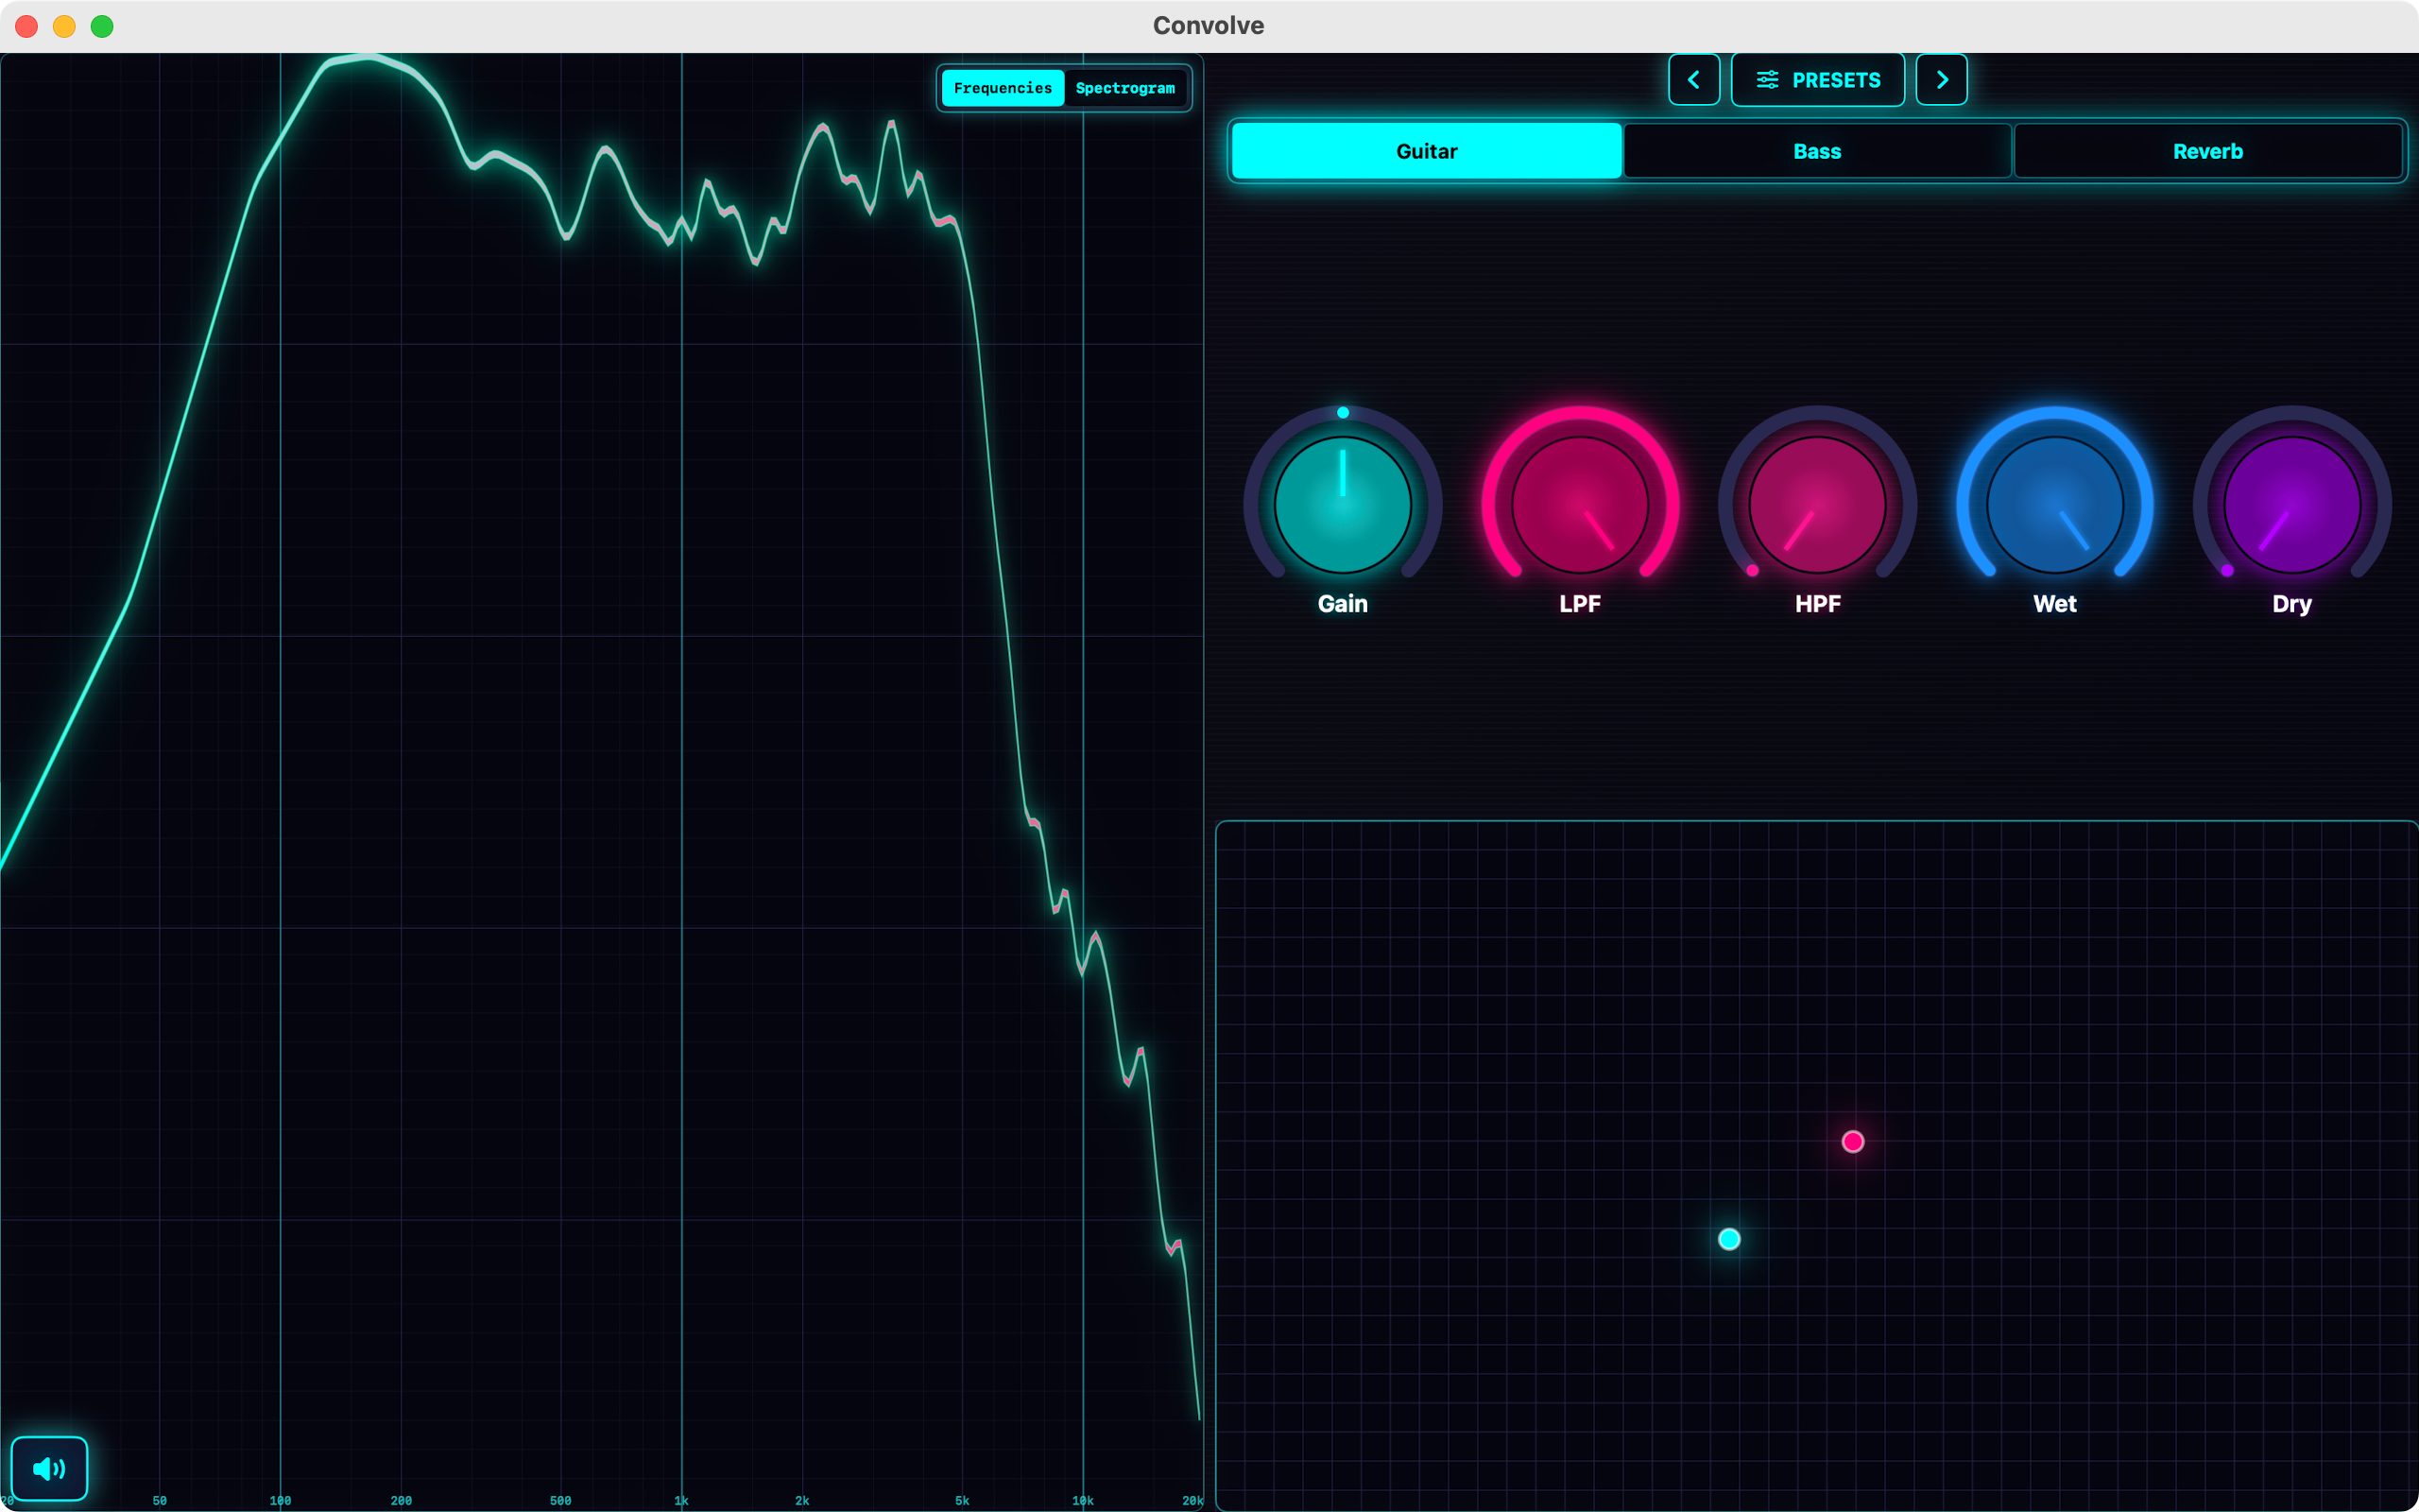Click the 500 frequency axis label

coord(560,1500)
